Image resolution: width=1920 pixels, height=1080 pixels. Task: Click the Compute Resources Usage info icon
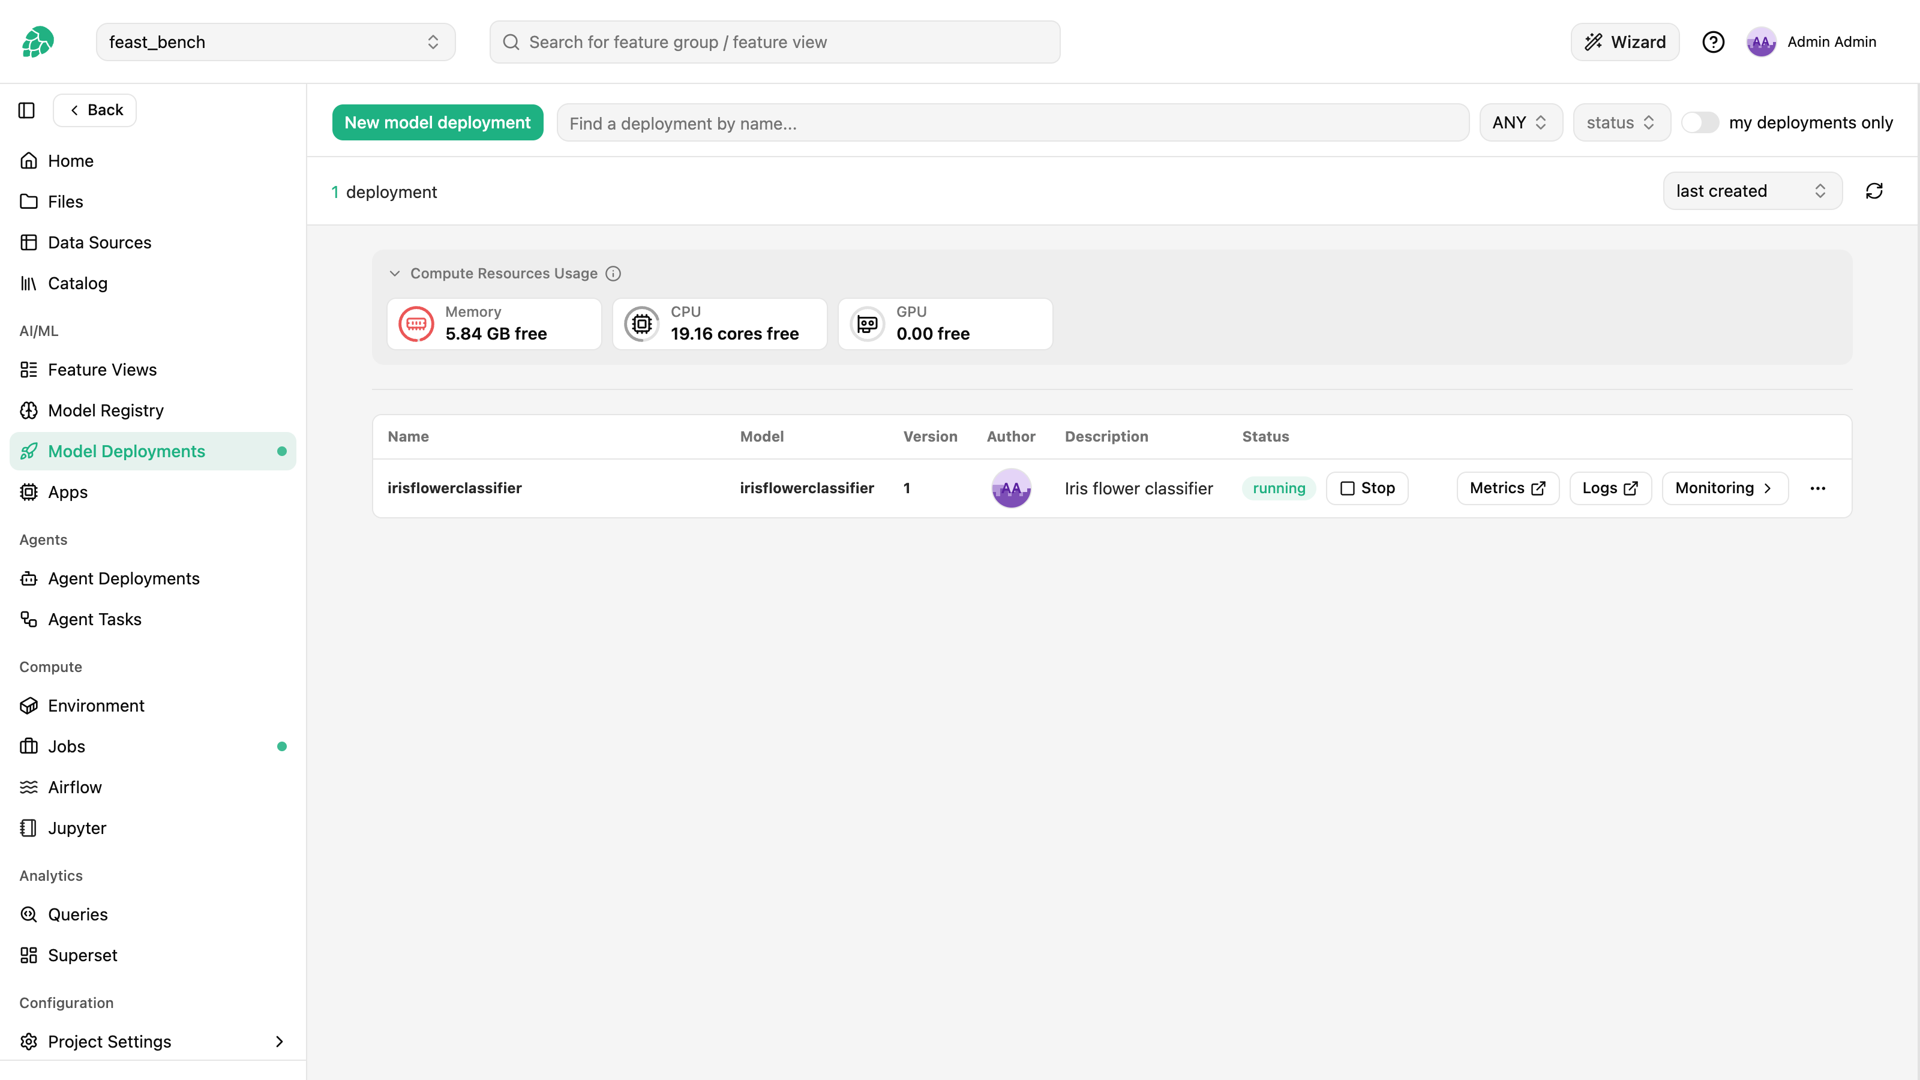coord(613,274)
